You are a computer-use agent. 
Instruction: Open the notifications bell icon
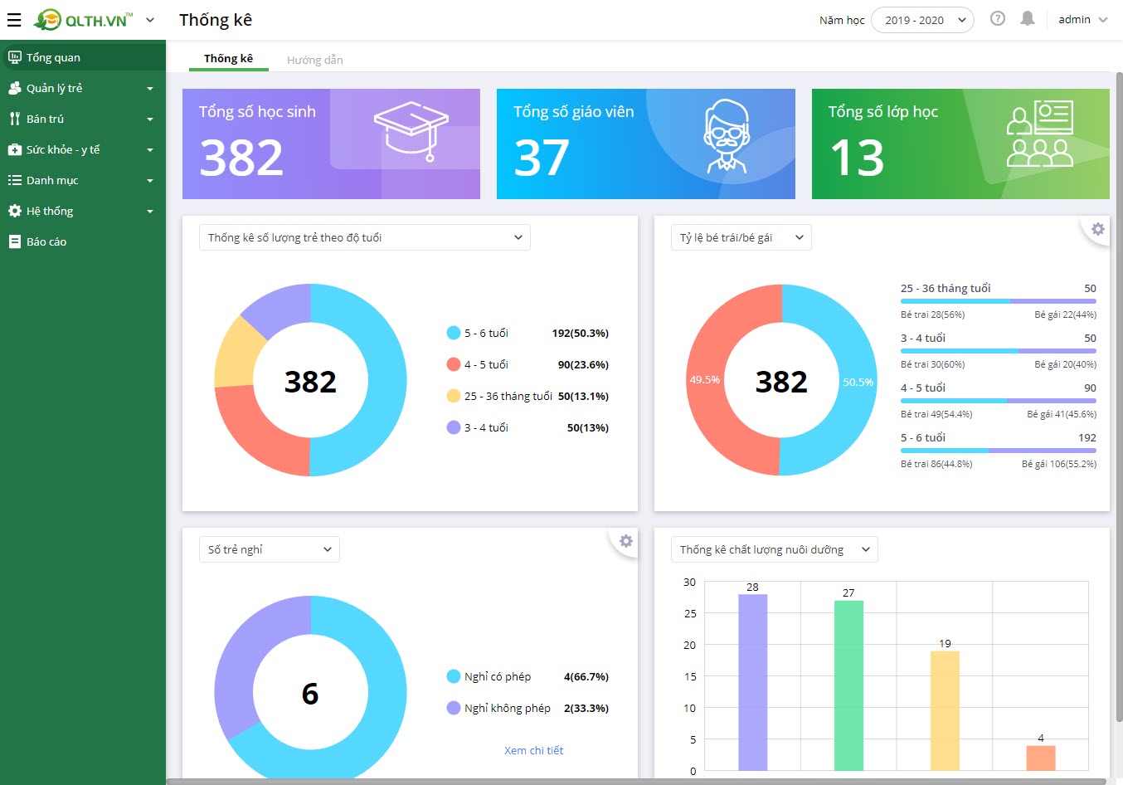pyautogui.click(x=1028, y=18)
